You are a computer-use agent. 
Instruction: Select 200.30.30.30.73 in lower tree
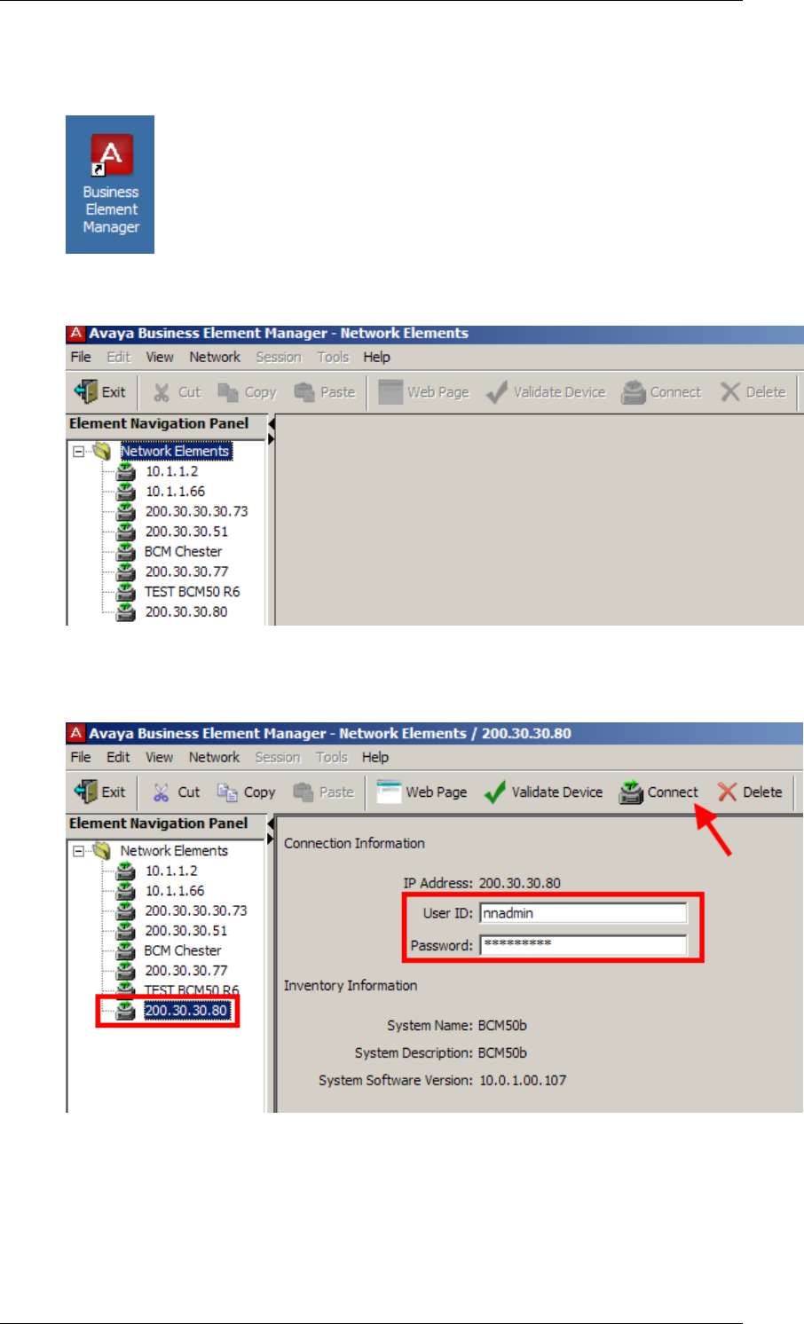(196, 910)
